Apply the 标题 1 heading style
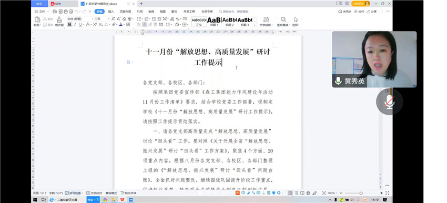The height and width of the screenshot is (203, 447). (x=214, y=22)
